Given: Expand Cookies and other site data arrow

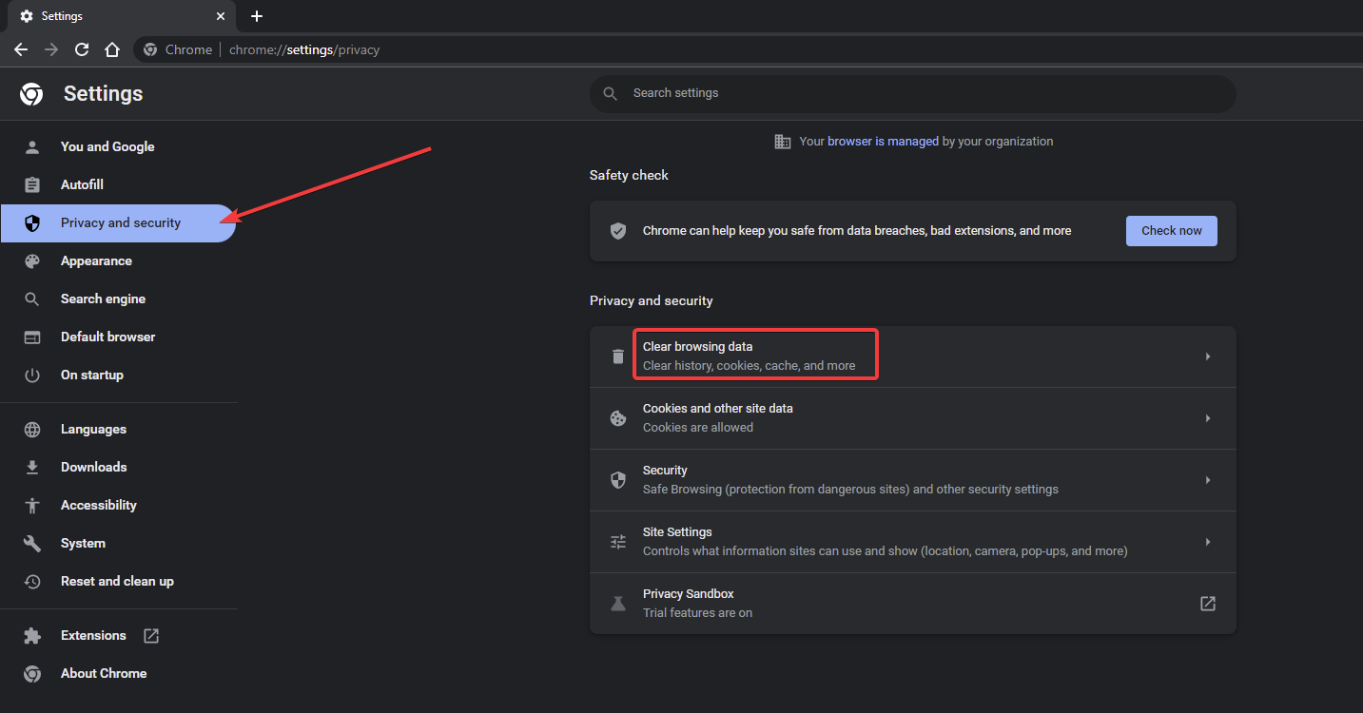Looking at the screenshot, I should (1207, 418).
